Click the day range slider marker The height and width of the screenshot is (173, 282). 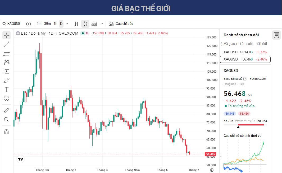click(238, 127)
